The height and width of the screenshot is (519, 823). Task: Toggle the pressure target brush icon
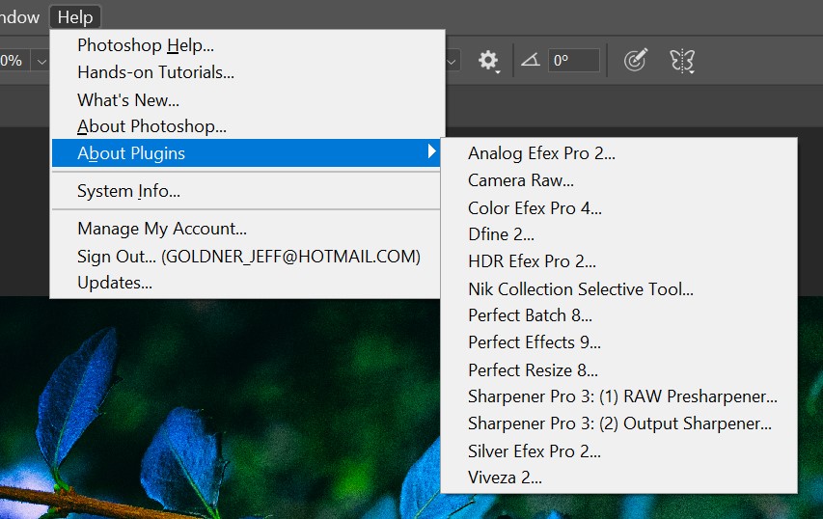coord(636,60)
